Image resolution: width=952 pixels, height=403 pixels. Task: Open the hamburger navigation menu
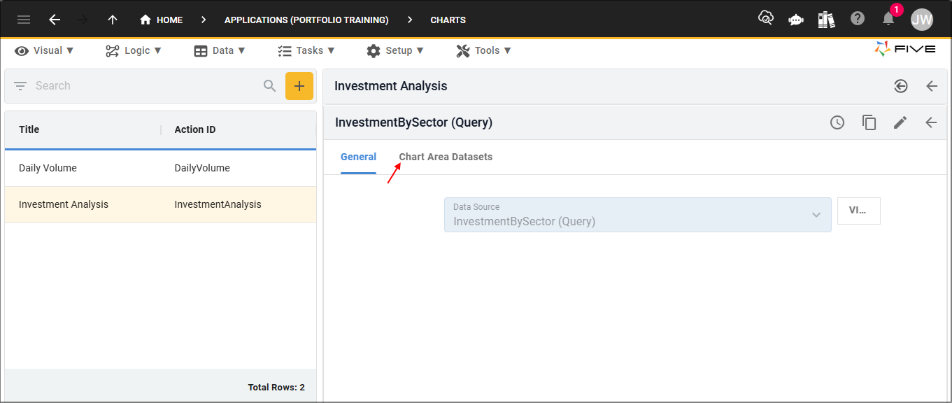pos(24,20)
